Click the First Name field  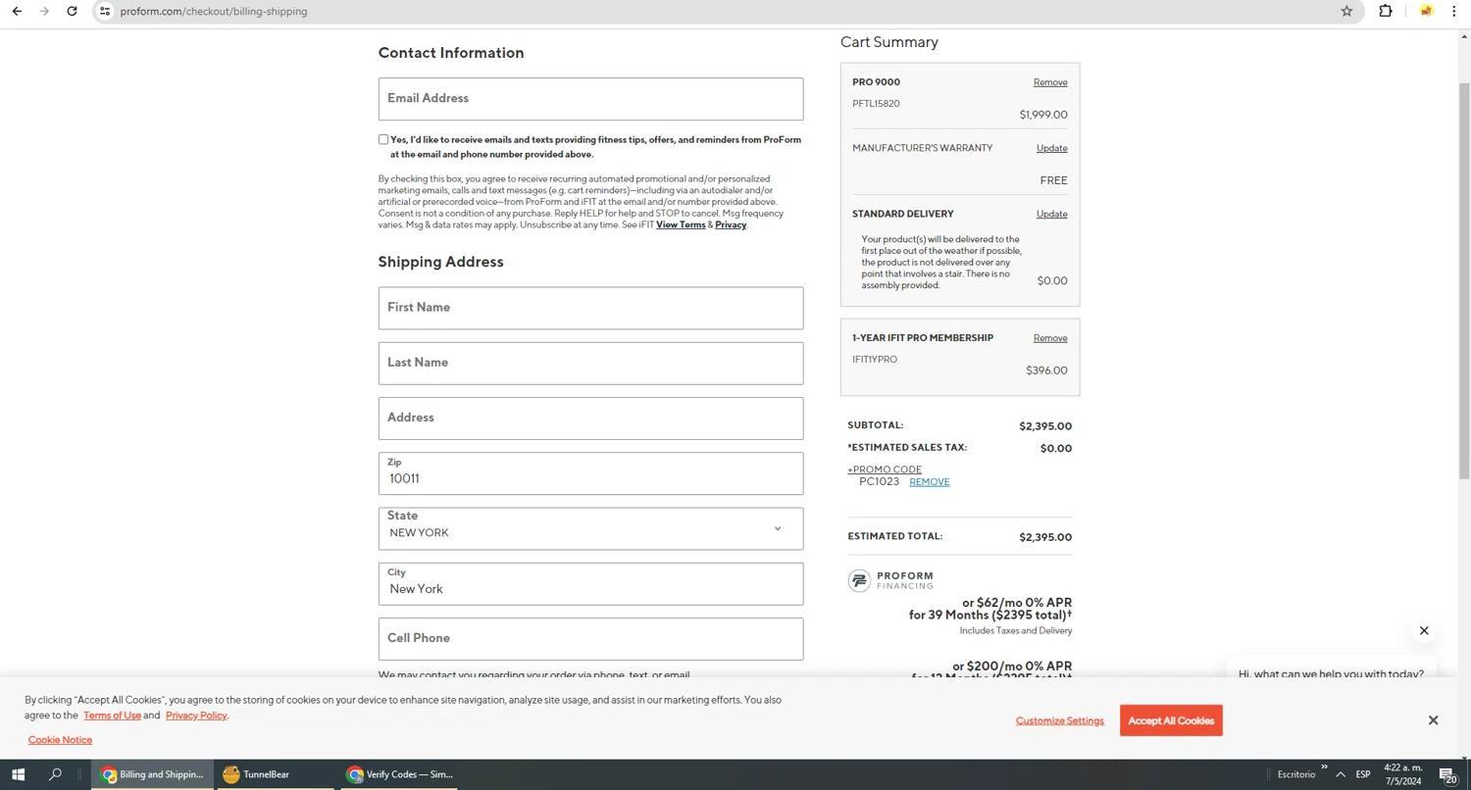590,308
